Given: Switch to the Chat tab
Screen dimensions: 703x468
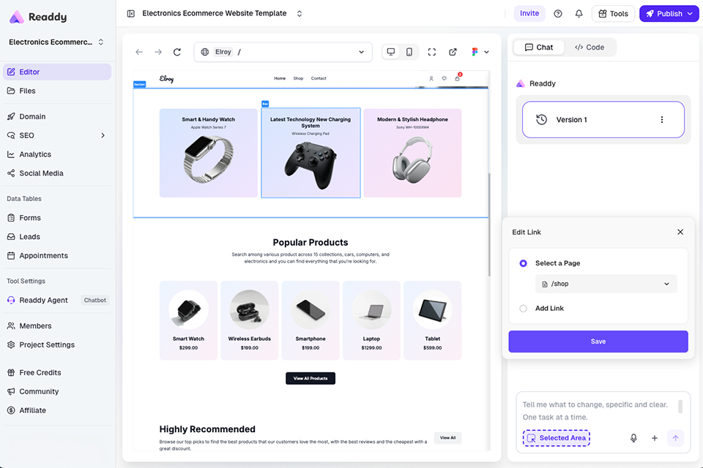Looking at the screenshot, I should coord(539,48).
